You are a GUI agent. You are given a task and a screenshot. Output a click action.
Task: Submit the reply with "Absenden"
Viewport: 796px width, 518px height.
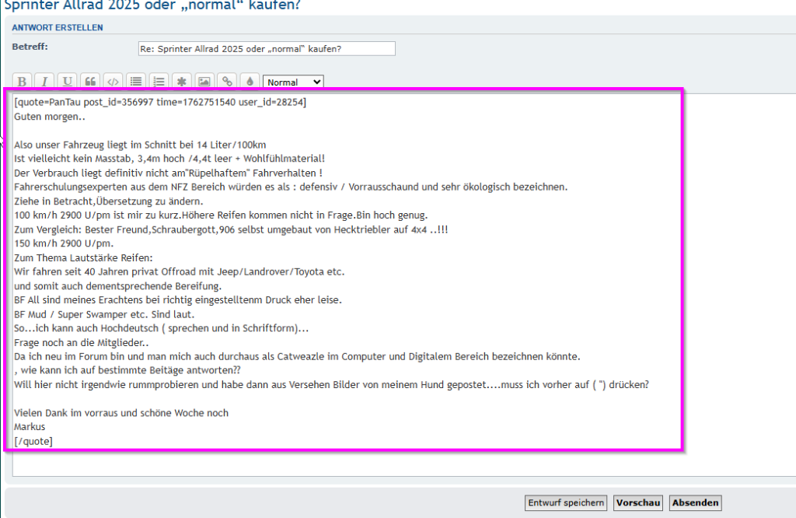tap(695, 503)
